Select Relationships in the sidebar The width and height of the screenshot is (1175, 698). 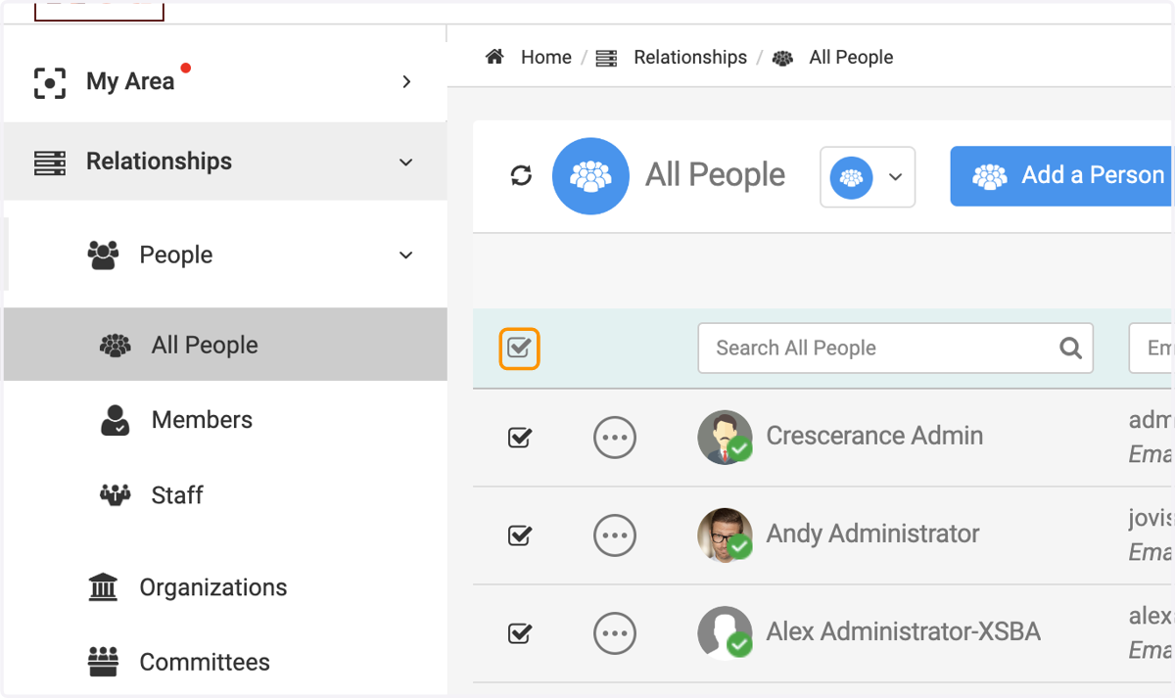click(x=225, y=162)
